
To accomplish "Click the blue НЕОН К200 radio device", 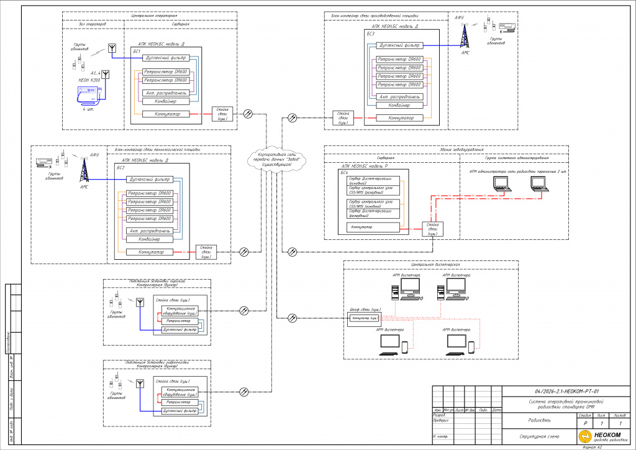I will 89,95.
